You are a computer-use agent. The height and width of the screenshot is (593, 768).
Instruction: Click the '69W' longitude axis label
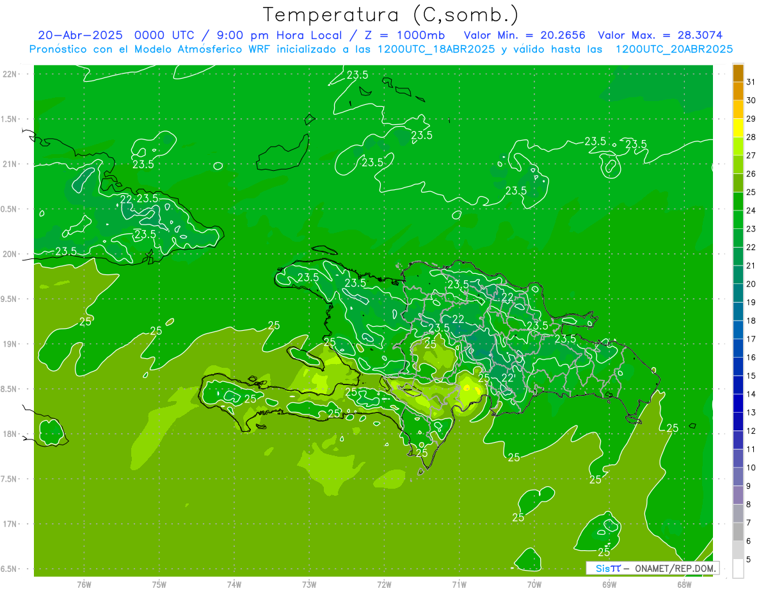pyautogui.click(x=609, y=585)
